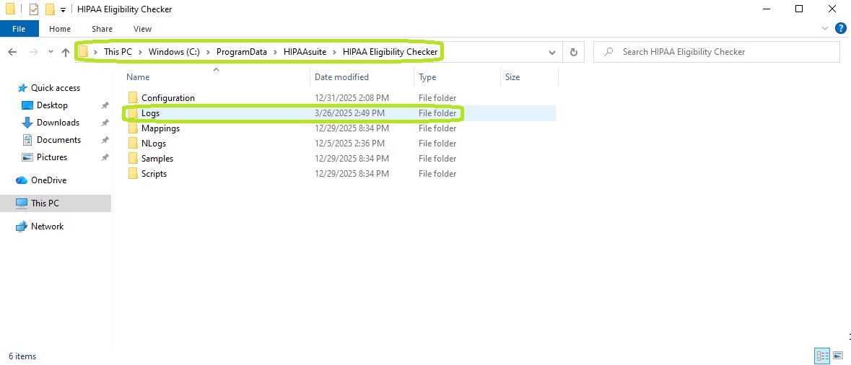Screen dimensions: 851x365
Task: Open the File menu
Action: pyautogui.click(x=19, y=29)
